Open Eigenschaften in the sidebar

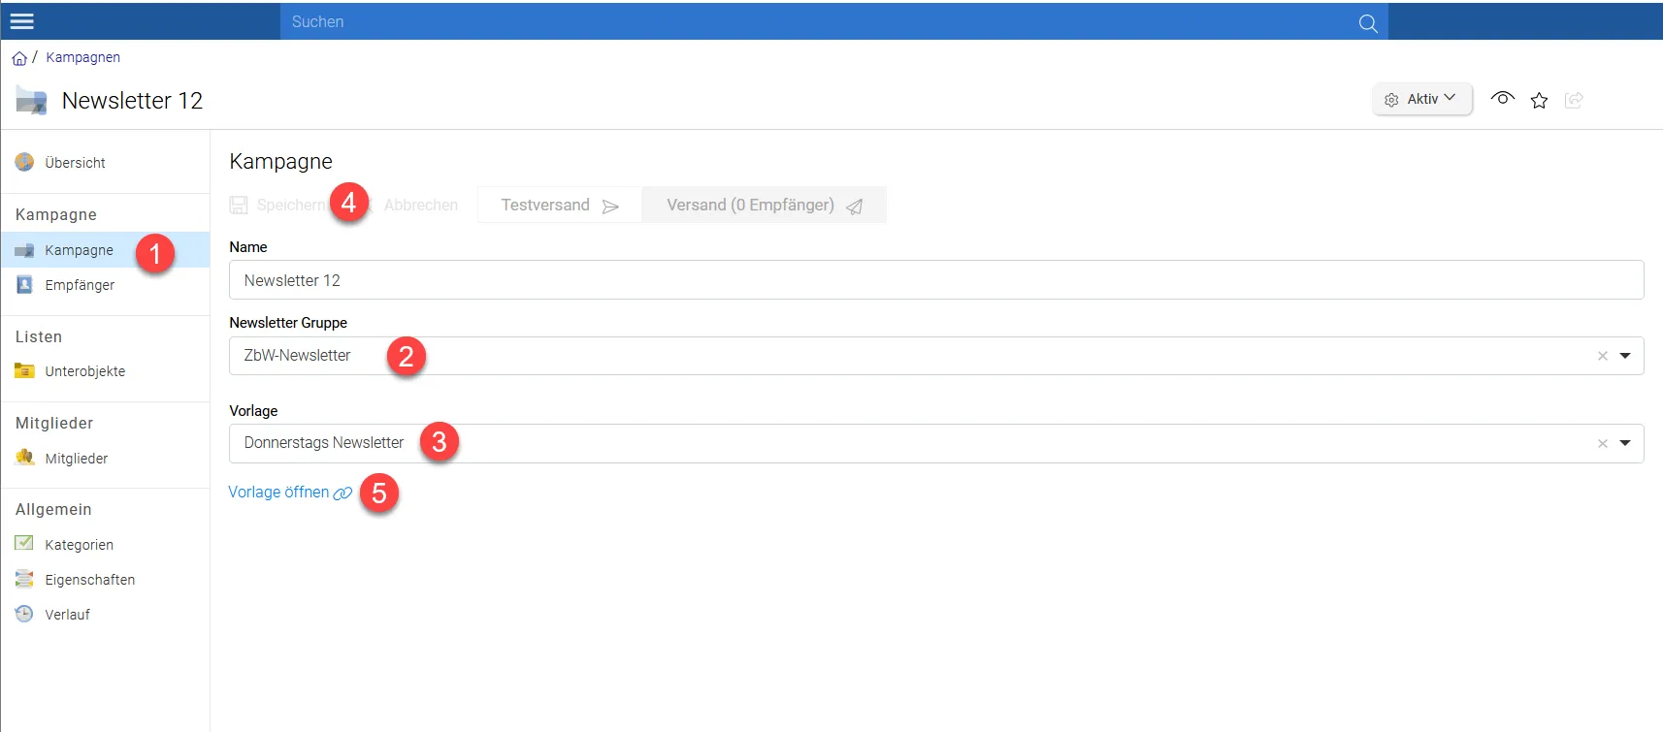(105, 580)
